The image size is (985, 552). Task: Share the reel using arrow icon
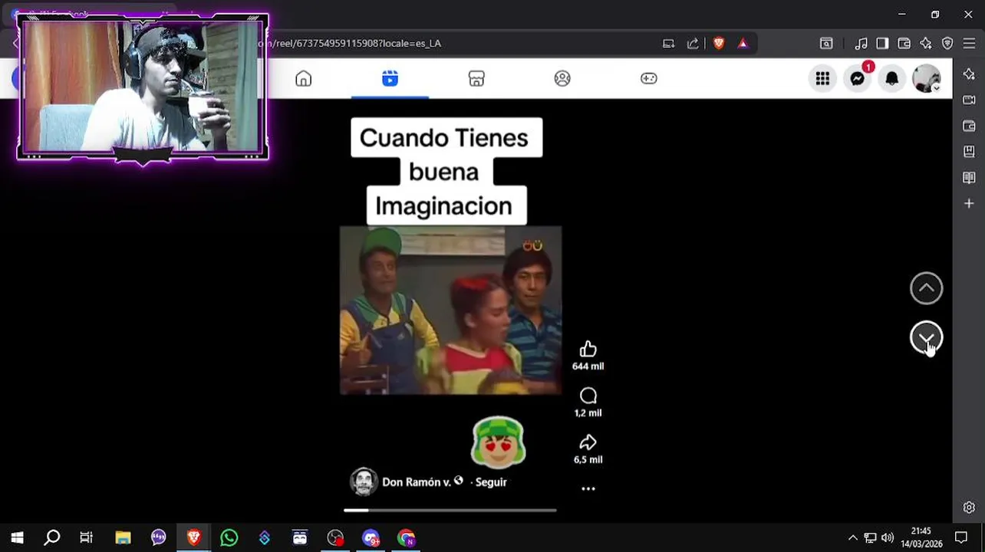tap(588, 442)
